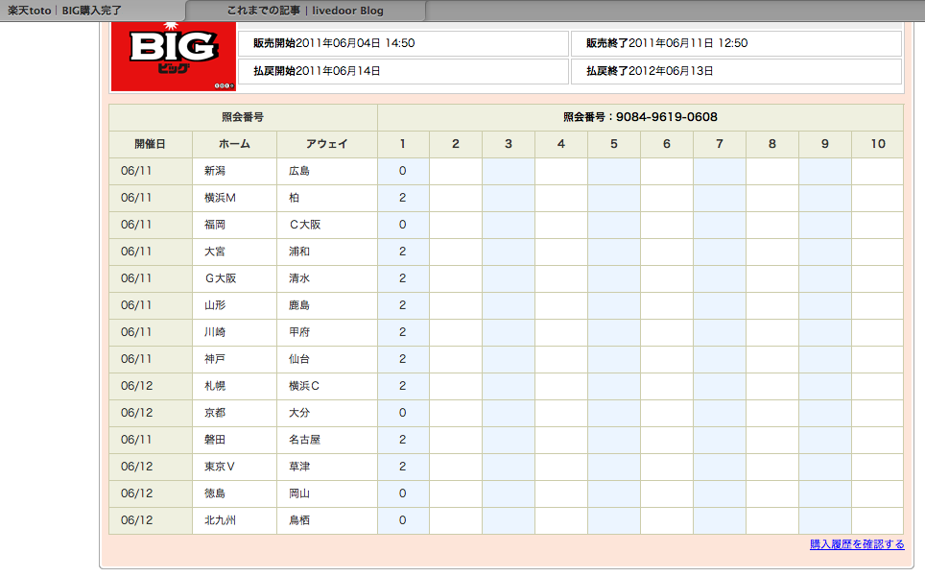The height and width of the screenshot is (577, 925).
Task: Open the 購入履歴を確認する link
Action: pos(857,544)
